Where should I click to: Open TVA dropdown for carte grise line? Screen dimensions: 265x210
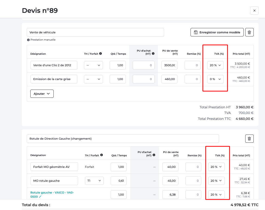click(x=215, y=79)
